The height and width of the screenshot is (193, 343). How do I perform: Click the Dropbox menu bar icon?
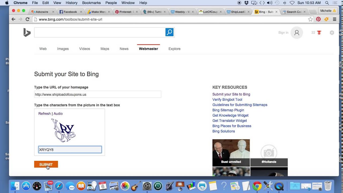point(247,3)
